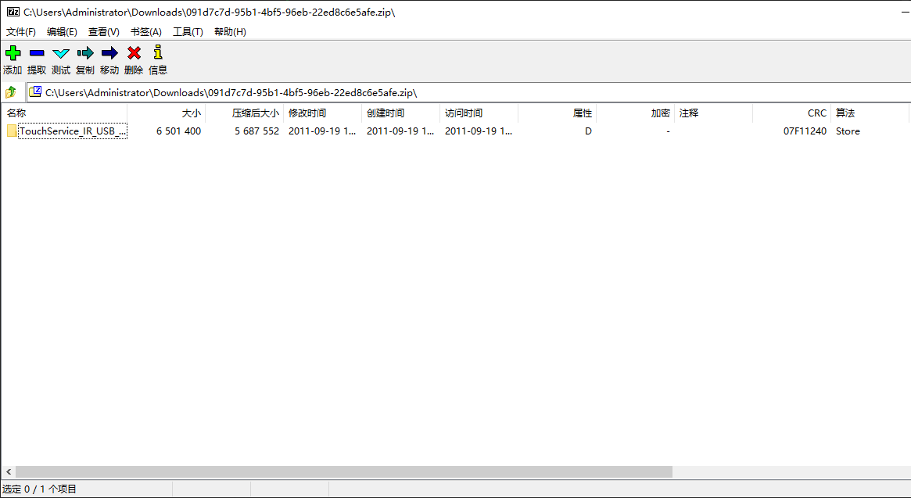This screenshot has width=911, height=498.
Task: Select the TouchService_IR_USB folder entry
Action: pos(72,131)
